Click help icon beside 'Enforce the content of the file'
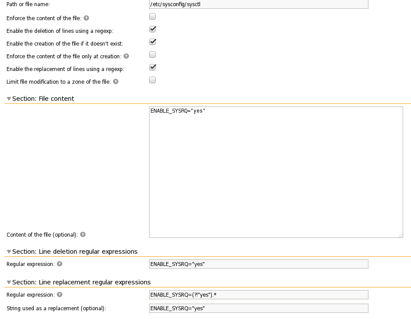 (86, 18)
